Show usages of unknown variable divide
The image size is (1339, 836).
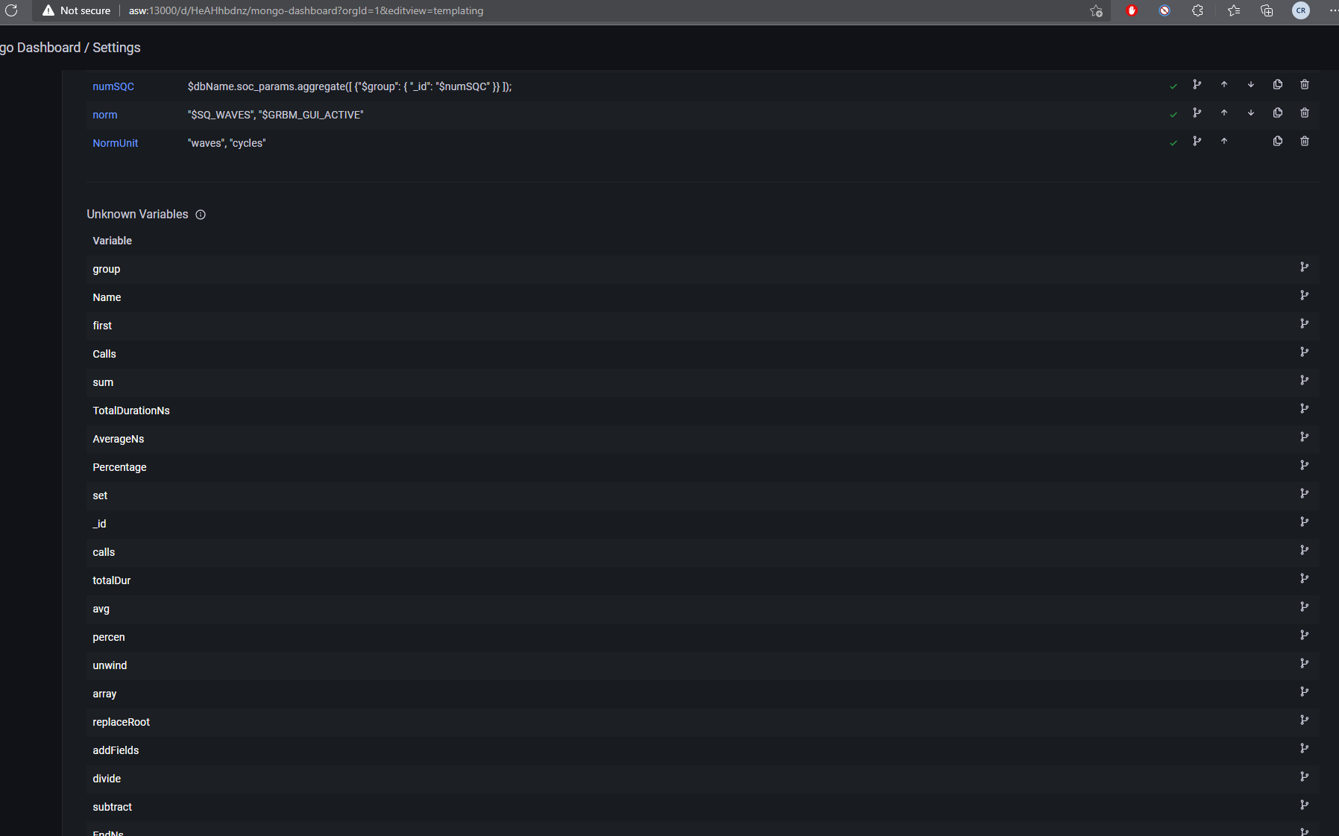[x=1305, y=776]
